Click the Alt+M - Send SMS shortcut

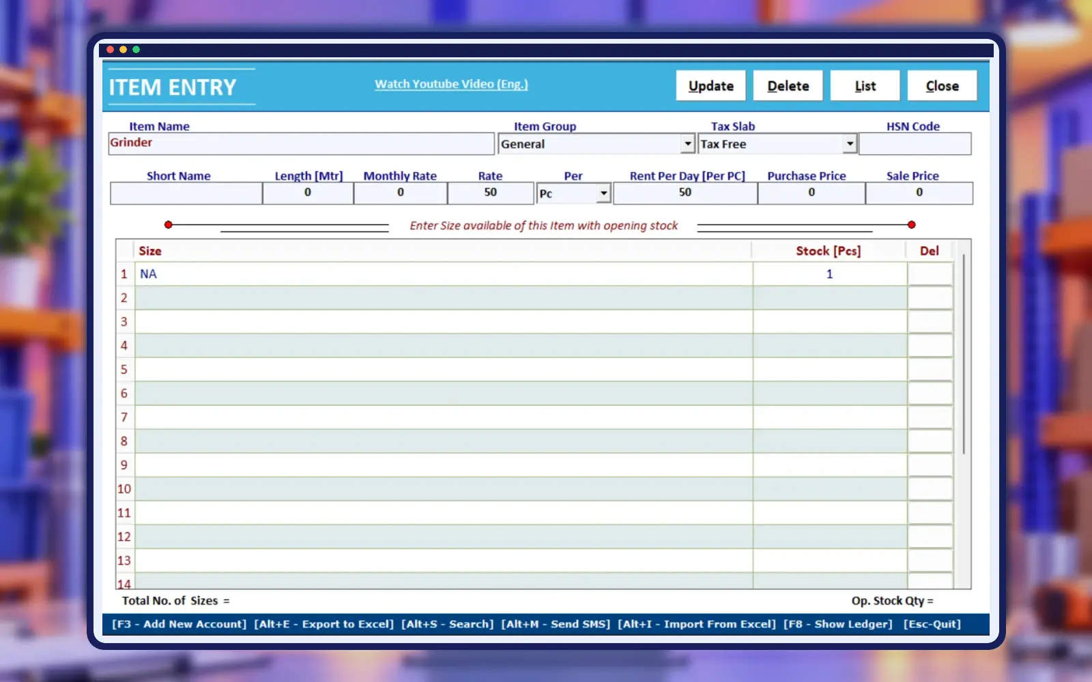[556, 624]
